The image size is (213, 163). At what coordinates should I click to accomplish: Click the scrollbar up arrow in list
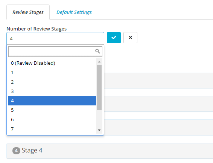tap(99, 62)
